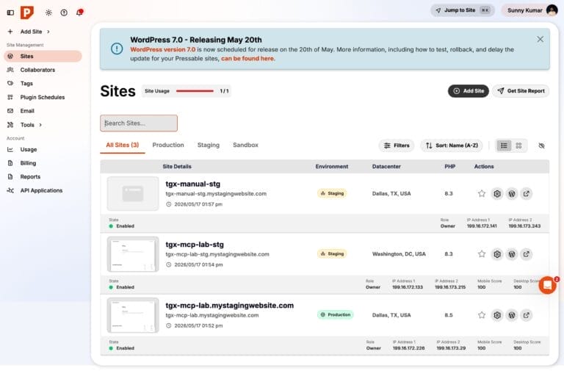Favorite tgx-mcp-lab production site star icon

(x=482, y=315)
